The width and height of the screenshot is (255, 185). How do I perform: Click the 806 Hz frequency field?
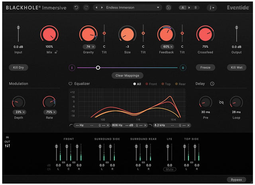click(117, 125)
